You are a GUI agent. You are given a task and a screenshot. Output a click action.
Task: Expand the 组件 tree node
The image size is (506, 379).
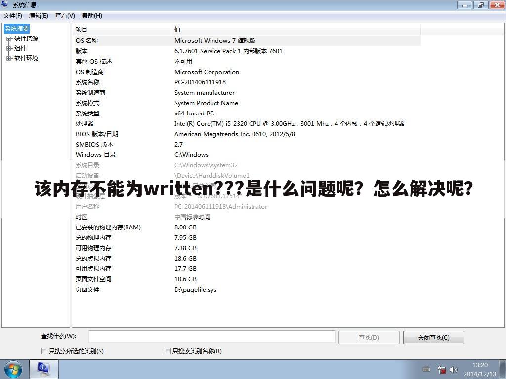click(x=9, y=48)
